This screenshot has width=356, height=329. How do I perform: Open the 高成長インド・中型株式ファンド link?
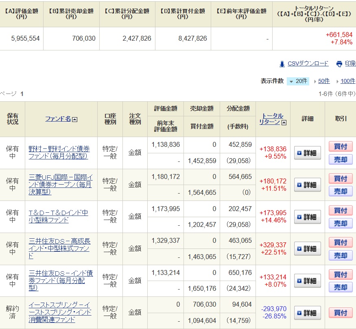(59, 248)
